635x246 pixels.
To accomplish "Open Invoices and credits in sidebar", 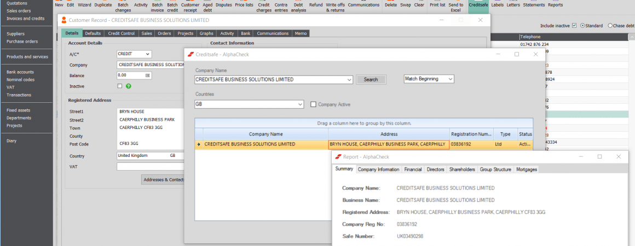I will (26, 19).
